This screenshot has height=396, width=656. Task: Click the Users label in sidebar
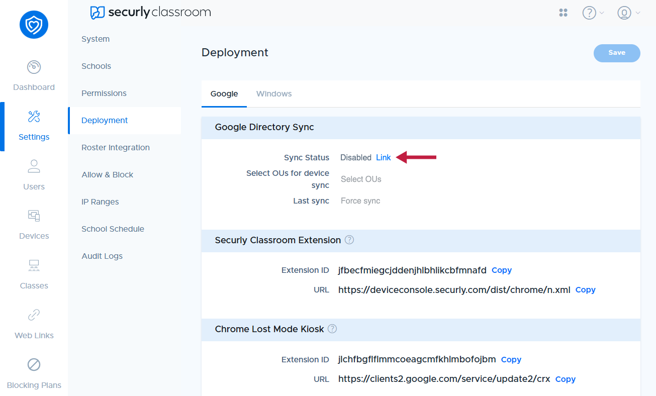(34, 186)
